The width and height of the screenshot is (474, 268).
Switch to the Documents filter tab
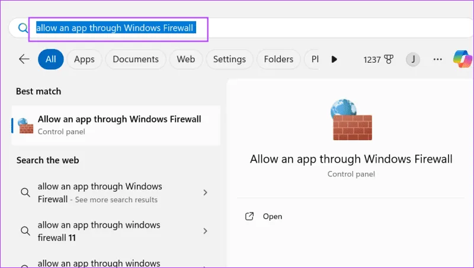136,59
